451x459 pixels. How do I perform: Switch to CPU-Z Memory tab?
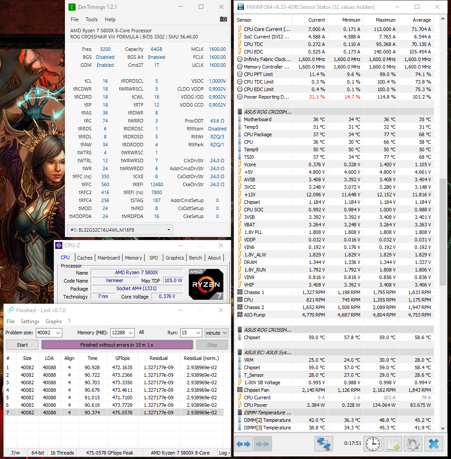click(x=133, y=258)
